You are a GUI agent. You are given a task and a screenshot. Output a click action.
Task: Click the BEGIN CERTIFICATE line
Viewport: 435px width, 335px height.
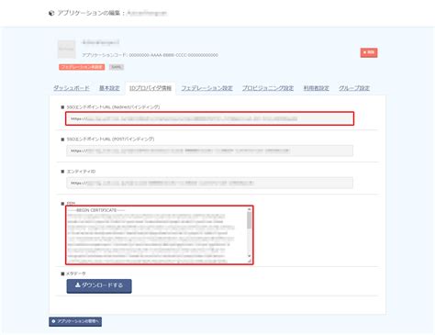click(96, 210)
